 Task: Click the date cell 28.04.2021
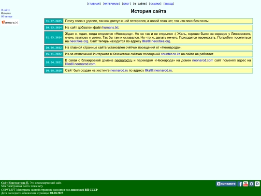pyautogui.click(x=54, y=62)
